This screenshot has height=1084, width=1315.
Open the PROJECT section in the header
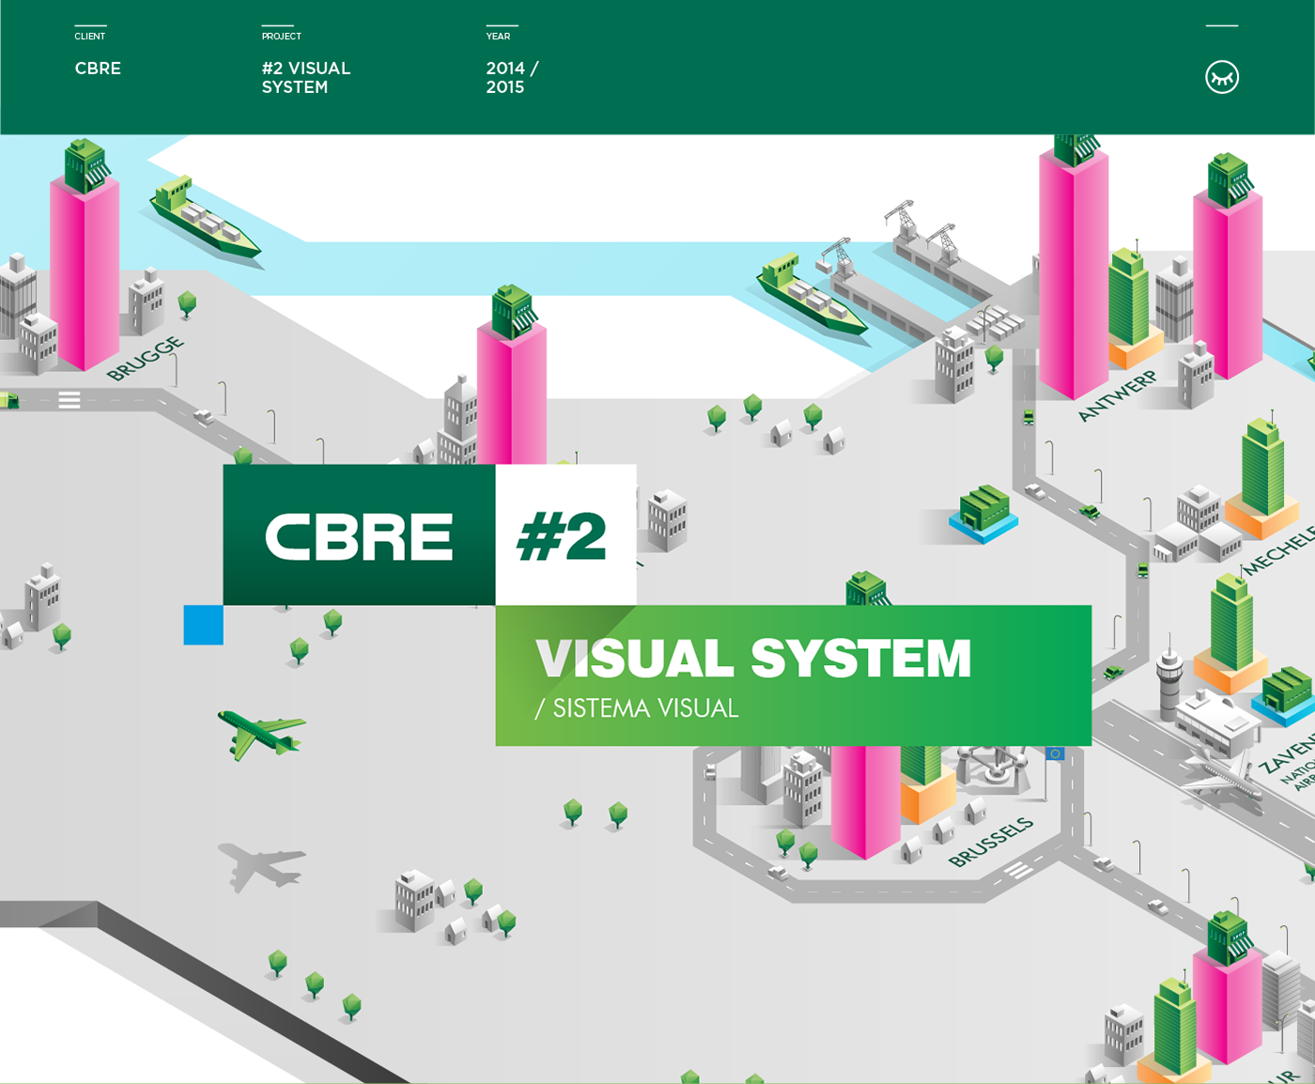[281, 36]
